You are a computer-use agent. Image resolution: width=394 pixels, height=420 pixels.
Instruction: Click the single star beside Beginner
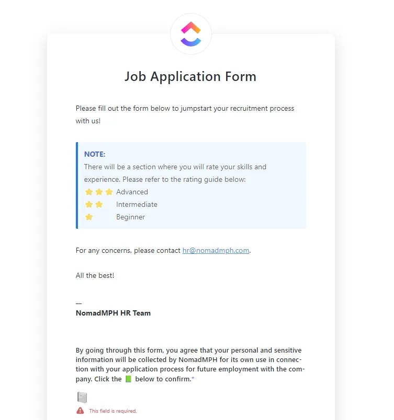click(x=89, y=217)
